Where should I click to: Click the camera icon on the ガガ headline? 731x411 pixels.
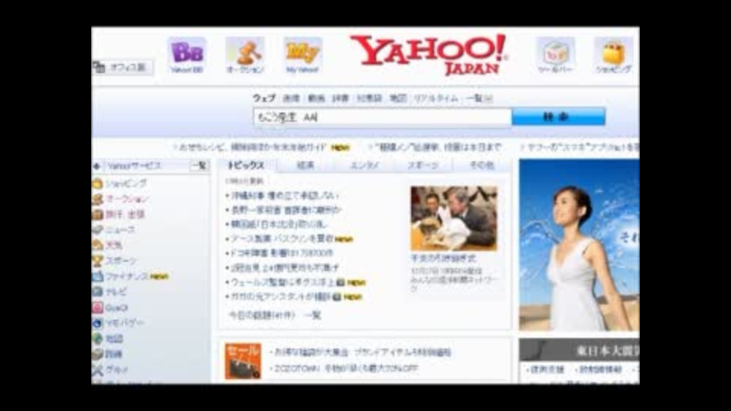click(337, 297)
